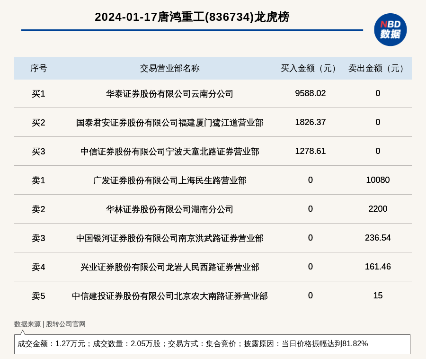Select row label 卖2

click(x=38, y=209)
